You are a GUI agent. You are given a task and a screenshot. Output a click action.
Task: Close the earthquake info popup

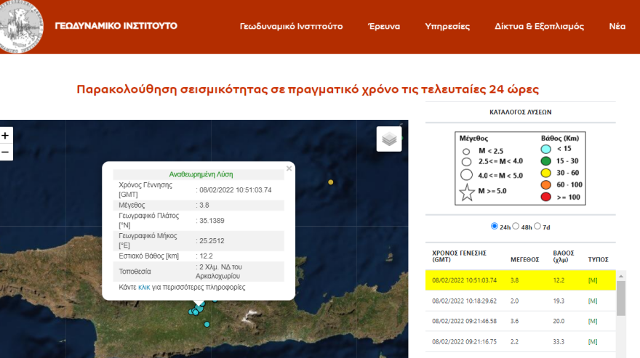click(289, 168)
